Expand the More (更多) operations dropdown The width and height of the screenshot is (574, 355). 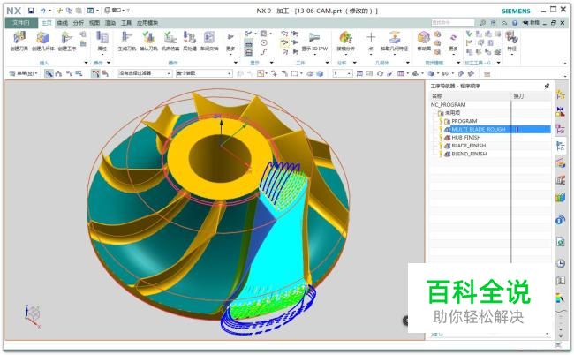pyautogui.click(x=230, y=44)
